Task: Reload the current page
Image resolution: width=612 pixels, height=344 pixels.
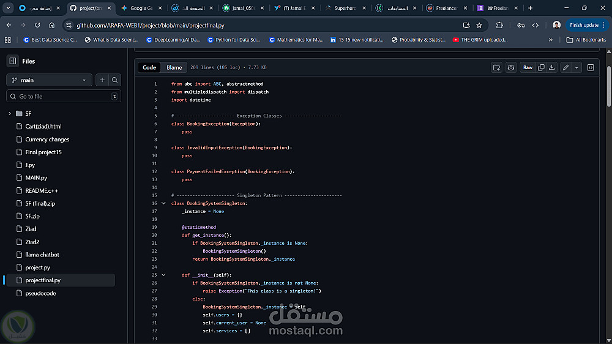Action: 37,25
